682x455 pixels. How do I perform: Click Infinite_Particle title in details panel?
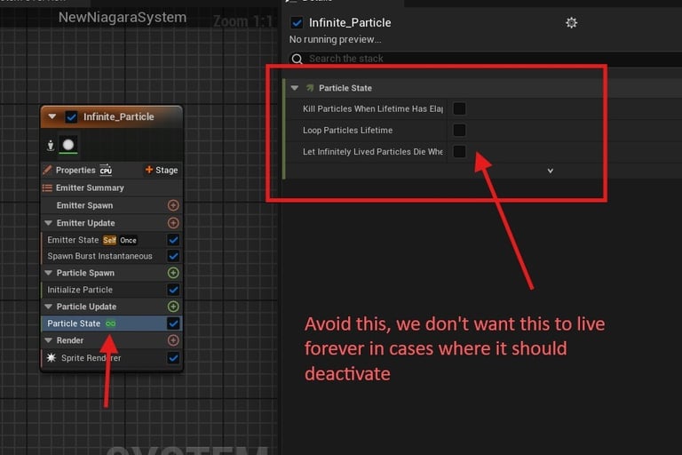click(350, 22)
